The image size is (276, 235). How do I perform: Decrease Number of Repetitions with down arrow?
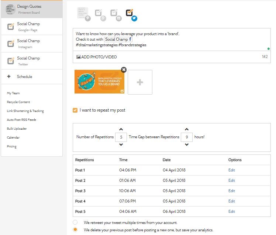[x=121, y=144]
